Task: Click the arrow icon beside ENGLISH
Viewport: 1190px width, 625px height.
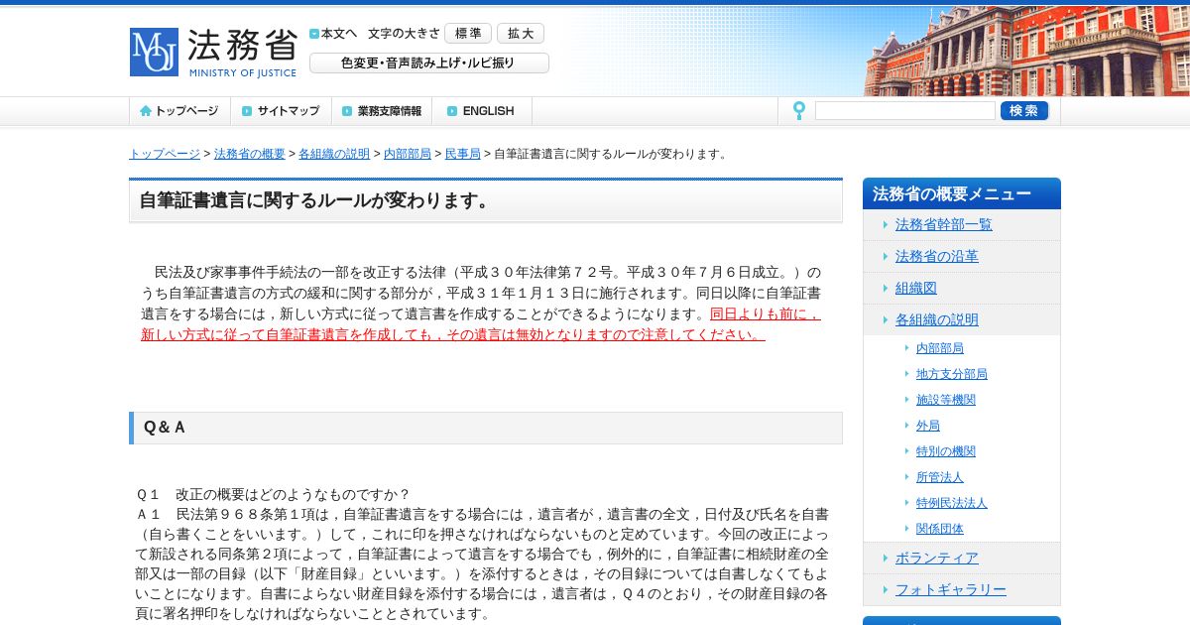Action: click(452, 111)
